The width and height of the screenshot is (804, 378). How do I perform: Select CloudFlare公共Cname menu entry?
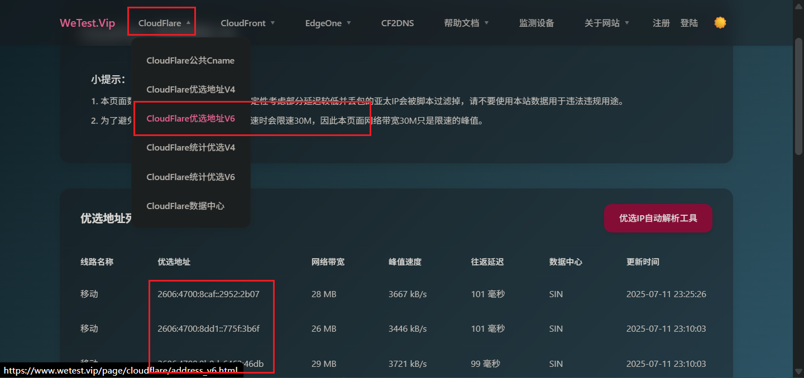(190, 60)
